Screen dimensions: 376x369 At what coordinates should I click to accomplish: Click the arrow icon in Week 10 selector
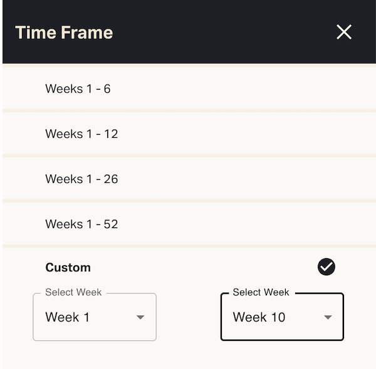(328, 318)
